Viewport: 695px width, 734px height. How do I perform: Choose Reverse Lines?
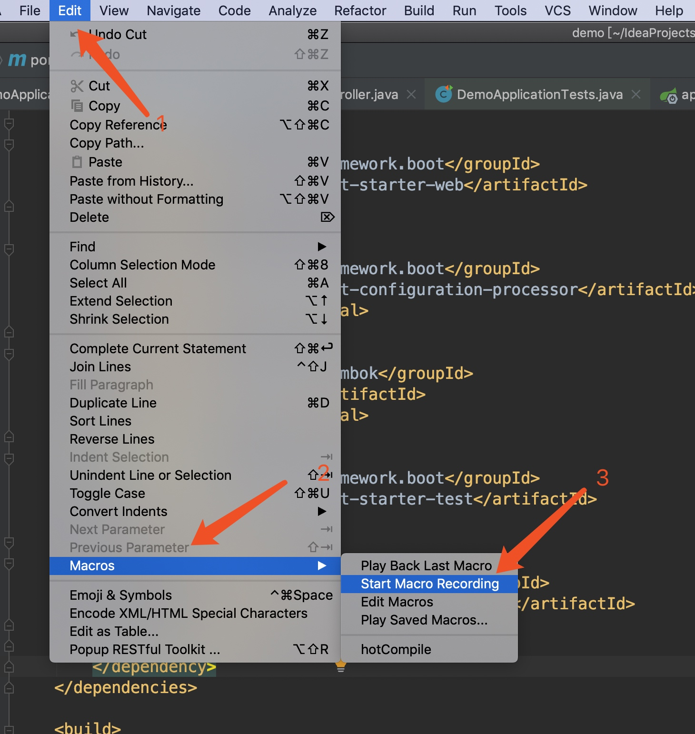tap(195, 439)
